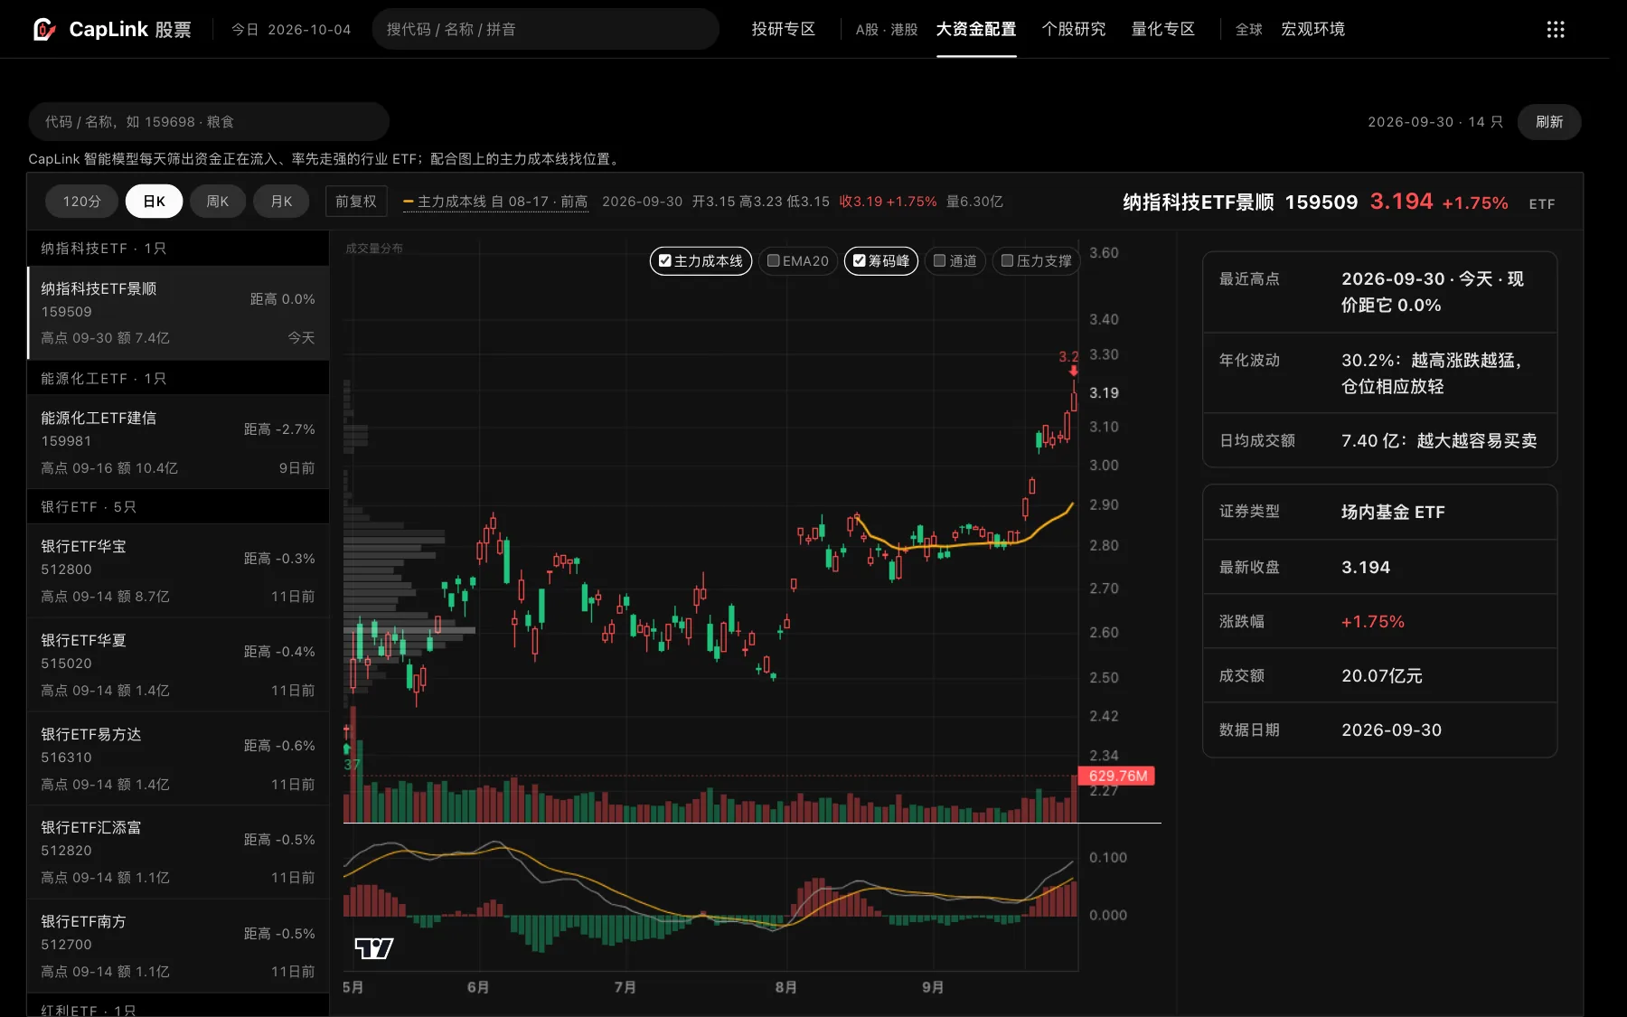Open the 投研专区 menu
The width and height of the screenshot is (1627, 1017).
coord(784,29)
